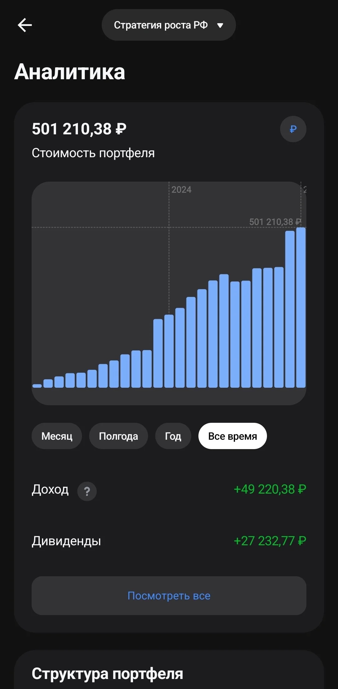
Task: Tap the bar at the 2024 marker line
Action: coord(169,351)
